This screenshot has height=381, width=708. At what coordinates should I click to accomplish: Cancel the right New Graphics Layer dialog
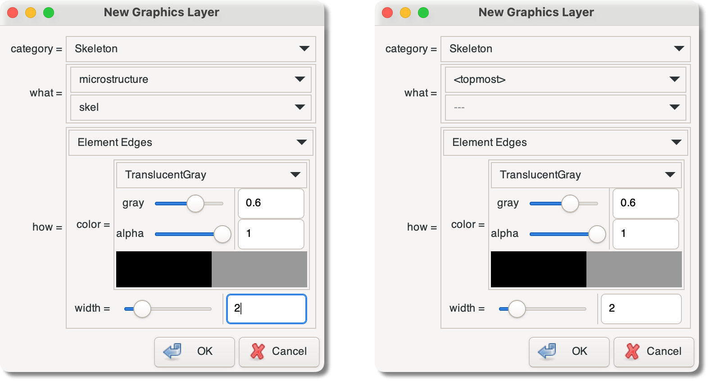[654, 352]
